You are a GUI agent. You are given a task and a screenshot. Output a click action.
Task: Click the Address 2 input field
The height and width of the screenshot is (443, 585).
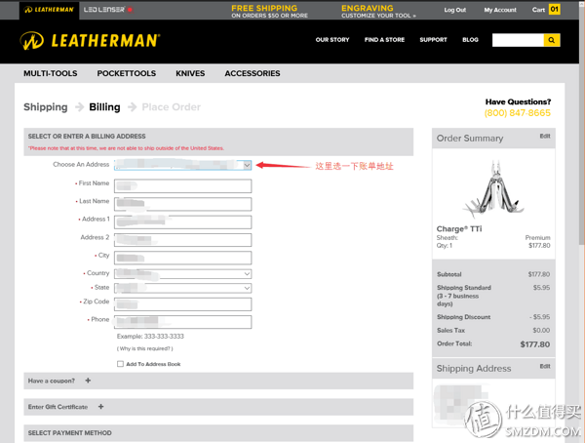click(x=183, y=240)
